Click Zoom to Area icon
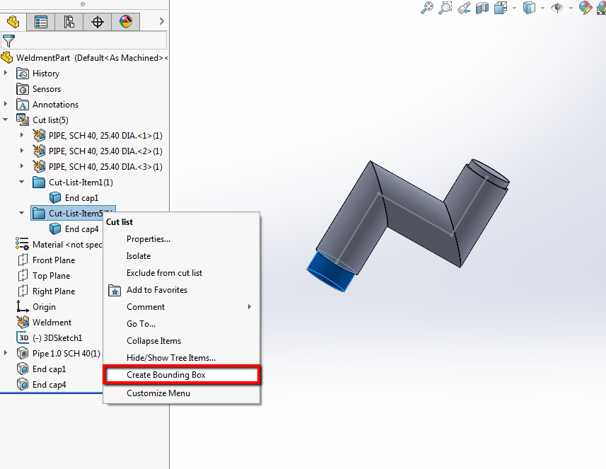Image resolution: width=606 pixels, height=469 pixels. pyautogui.click(x=445, y=8)
